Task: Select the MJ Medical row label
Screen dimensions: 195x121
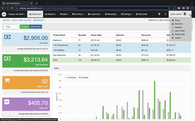Action: coord(58,50)
